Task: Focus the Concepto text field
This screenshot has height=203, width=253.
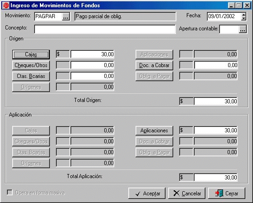Action: pos(105,29)
